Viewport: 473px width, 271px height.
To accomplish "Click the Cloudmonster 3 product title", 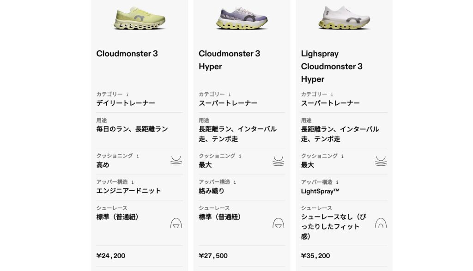I will tap(127, 54).
